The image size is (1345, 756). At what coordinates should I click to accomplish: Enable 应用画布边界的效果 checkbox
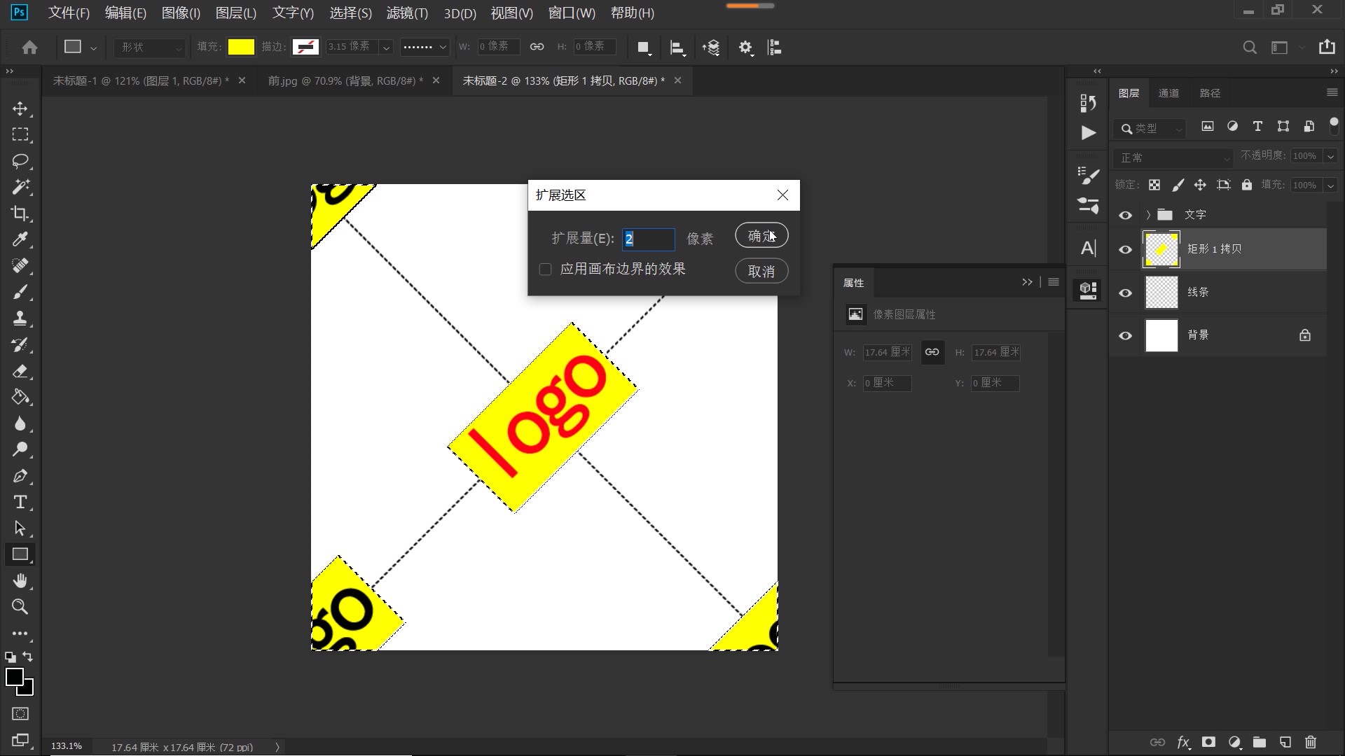click(x=545, y=269)
